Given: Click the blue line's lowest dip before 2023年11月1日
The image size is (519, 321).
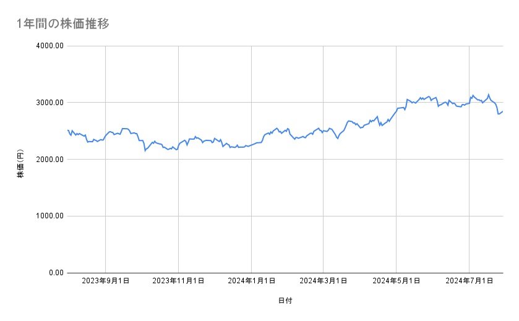Looking at the screenshot, I should 145,150.
